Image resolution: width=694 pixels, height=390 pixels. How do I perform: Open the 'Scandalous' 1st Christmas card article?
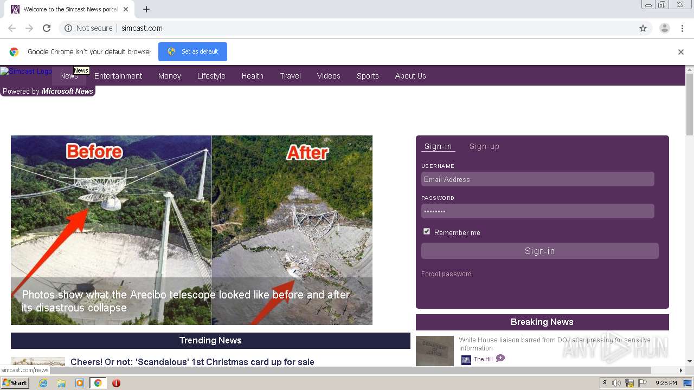click(192, 362)
